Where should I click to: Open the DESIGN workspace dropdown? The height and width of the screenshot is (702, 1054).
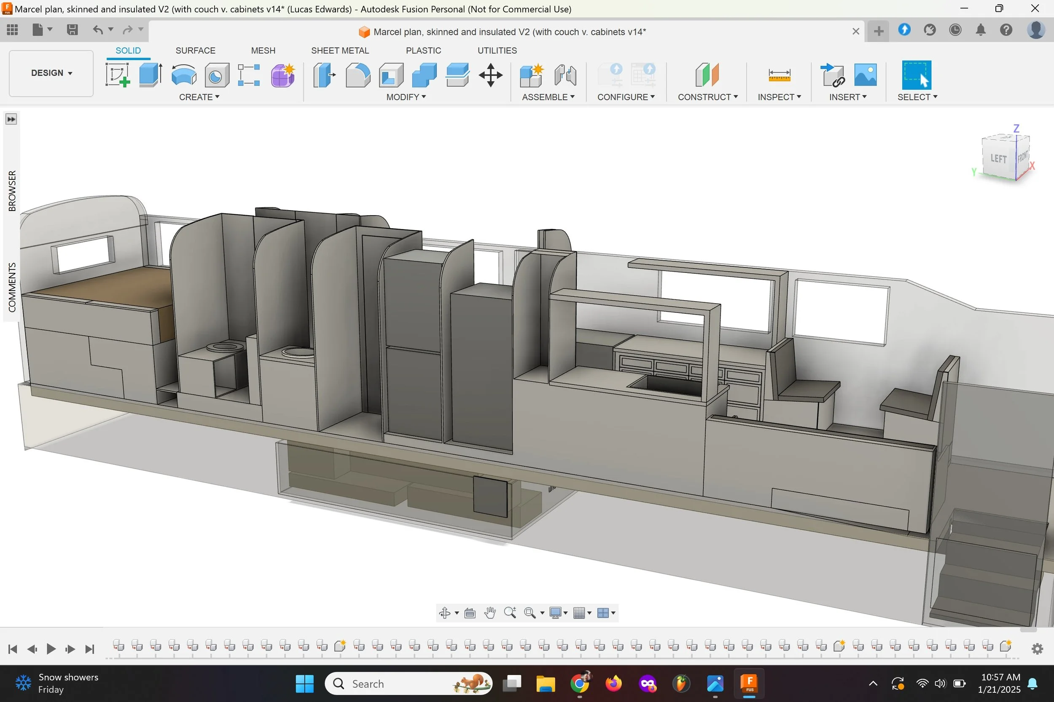pos(51,73)
